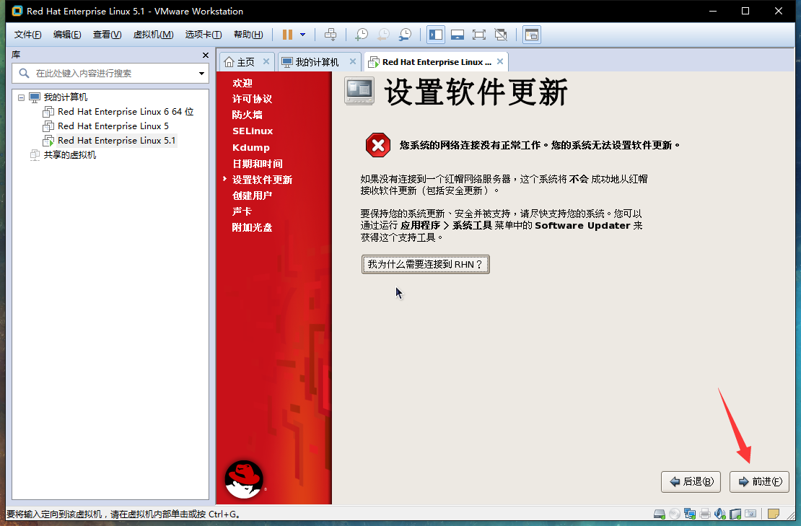Open the 选项卡(T) menu

tap(203, 35)
